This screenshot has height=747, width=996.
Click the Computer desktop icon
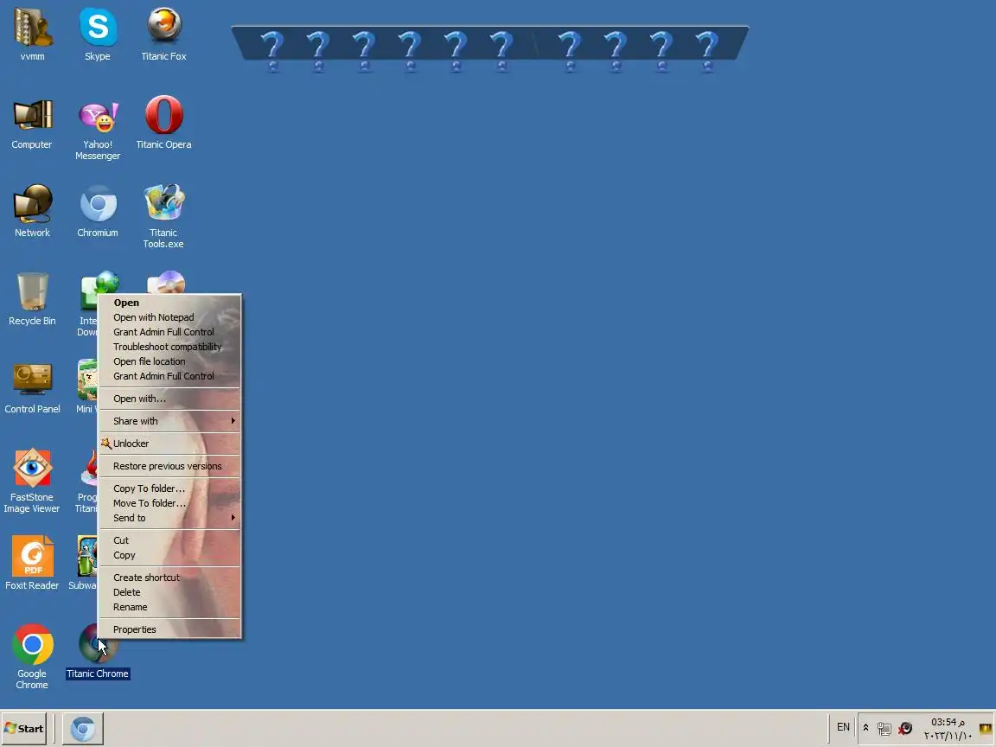click(x=32, y=124)
